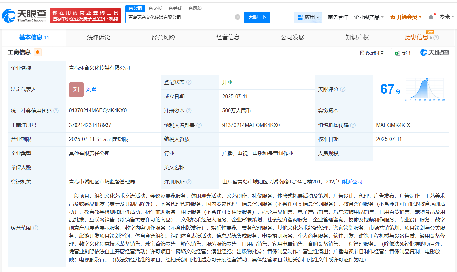The height and width of the screenshot is (272, 457).
Task: Click the company name search input field
Action: (x=180, y=17)
